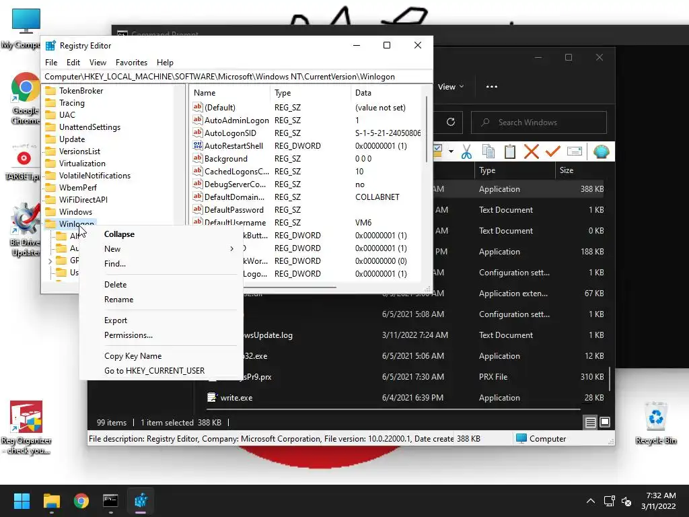The image size is (689, 517).
Task: Choose Permissions... in the context menu
Action: pos(161,335)
